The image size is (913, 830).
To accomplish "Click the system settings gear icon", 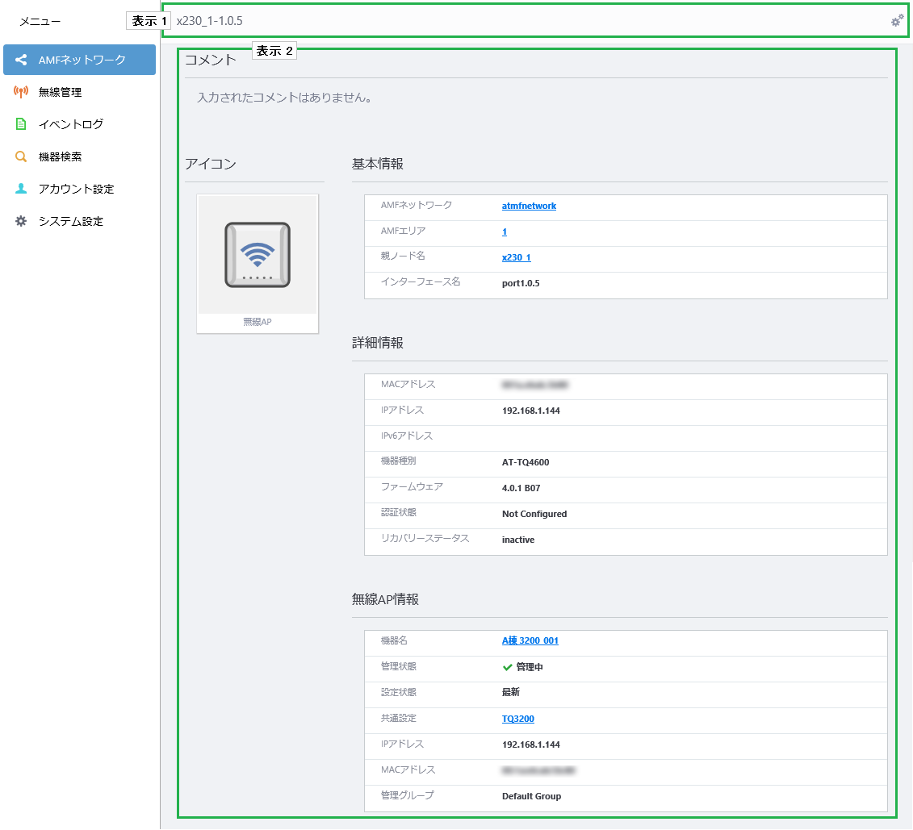I will point(21,221).
